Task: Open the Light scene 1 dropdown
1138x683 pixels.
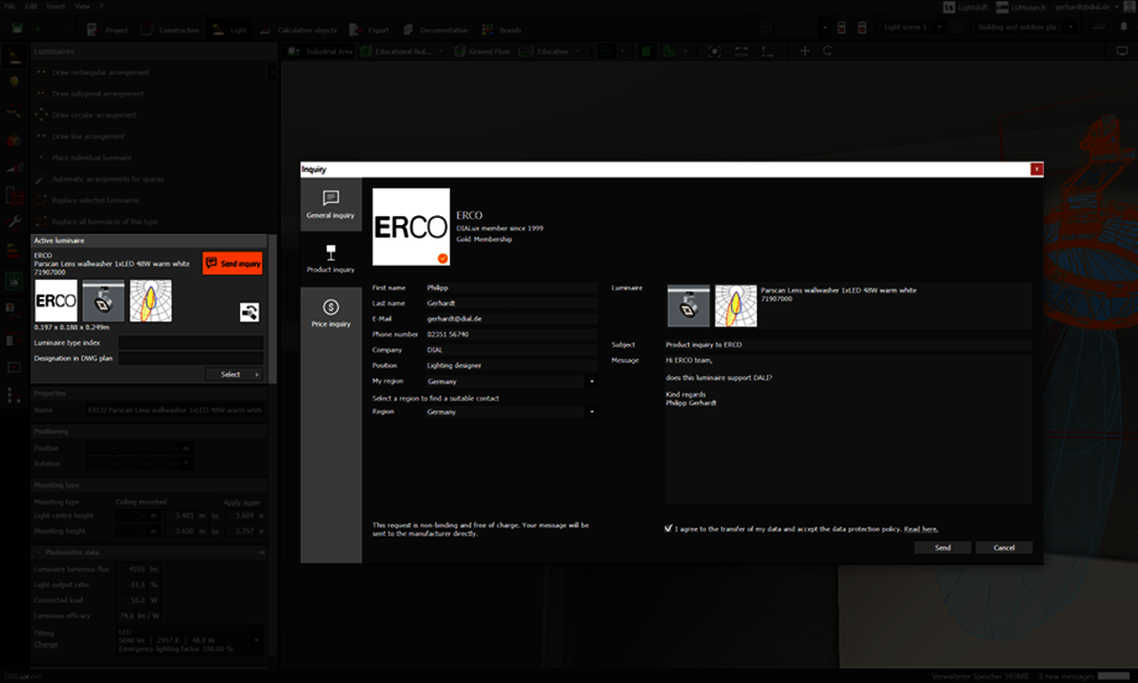Action: pyautogui.click(x=911, y=28)
